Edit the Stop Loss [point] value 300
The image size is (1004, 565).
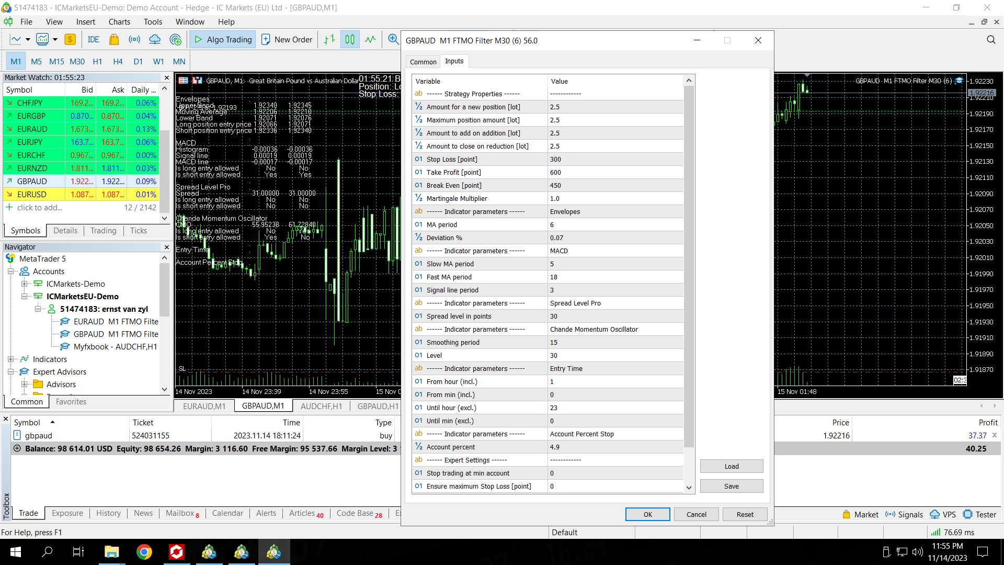coord(615,159)
